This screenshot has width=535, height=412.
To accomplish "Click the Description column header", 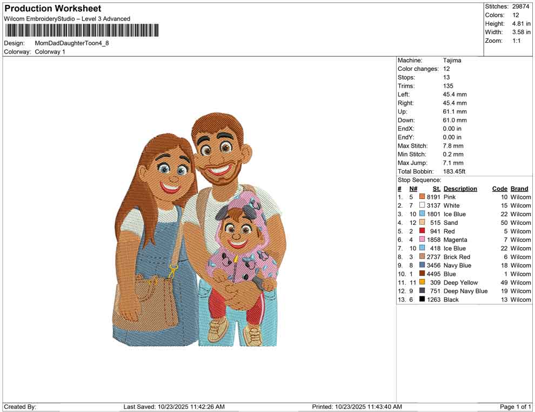I will (460, 188).
